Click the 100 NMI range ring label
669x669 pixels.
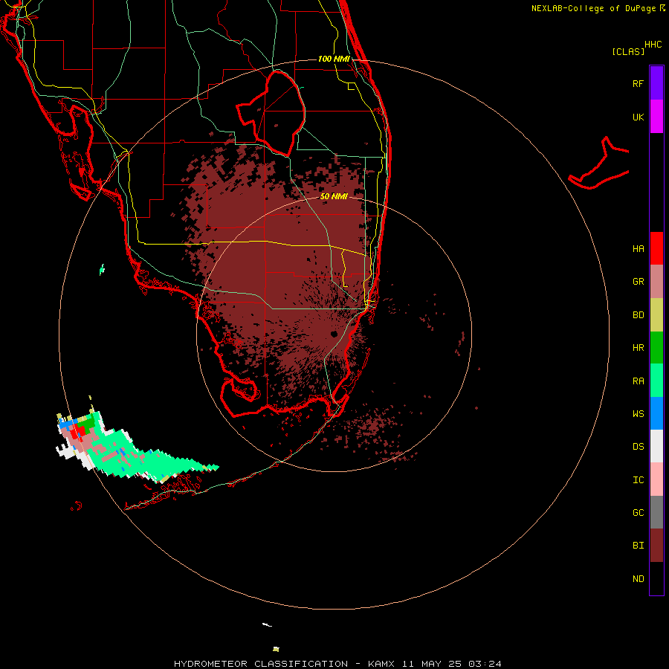(334, 59)
